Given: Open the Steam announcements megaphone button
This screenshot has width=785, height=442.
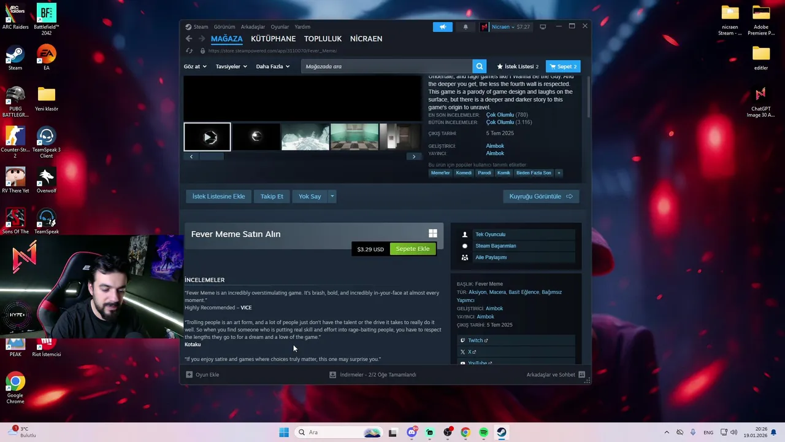Looking at the screenshot, I should (x=442, y=27).
